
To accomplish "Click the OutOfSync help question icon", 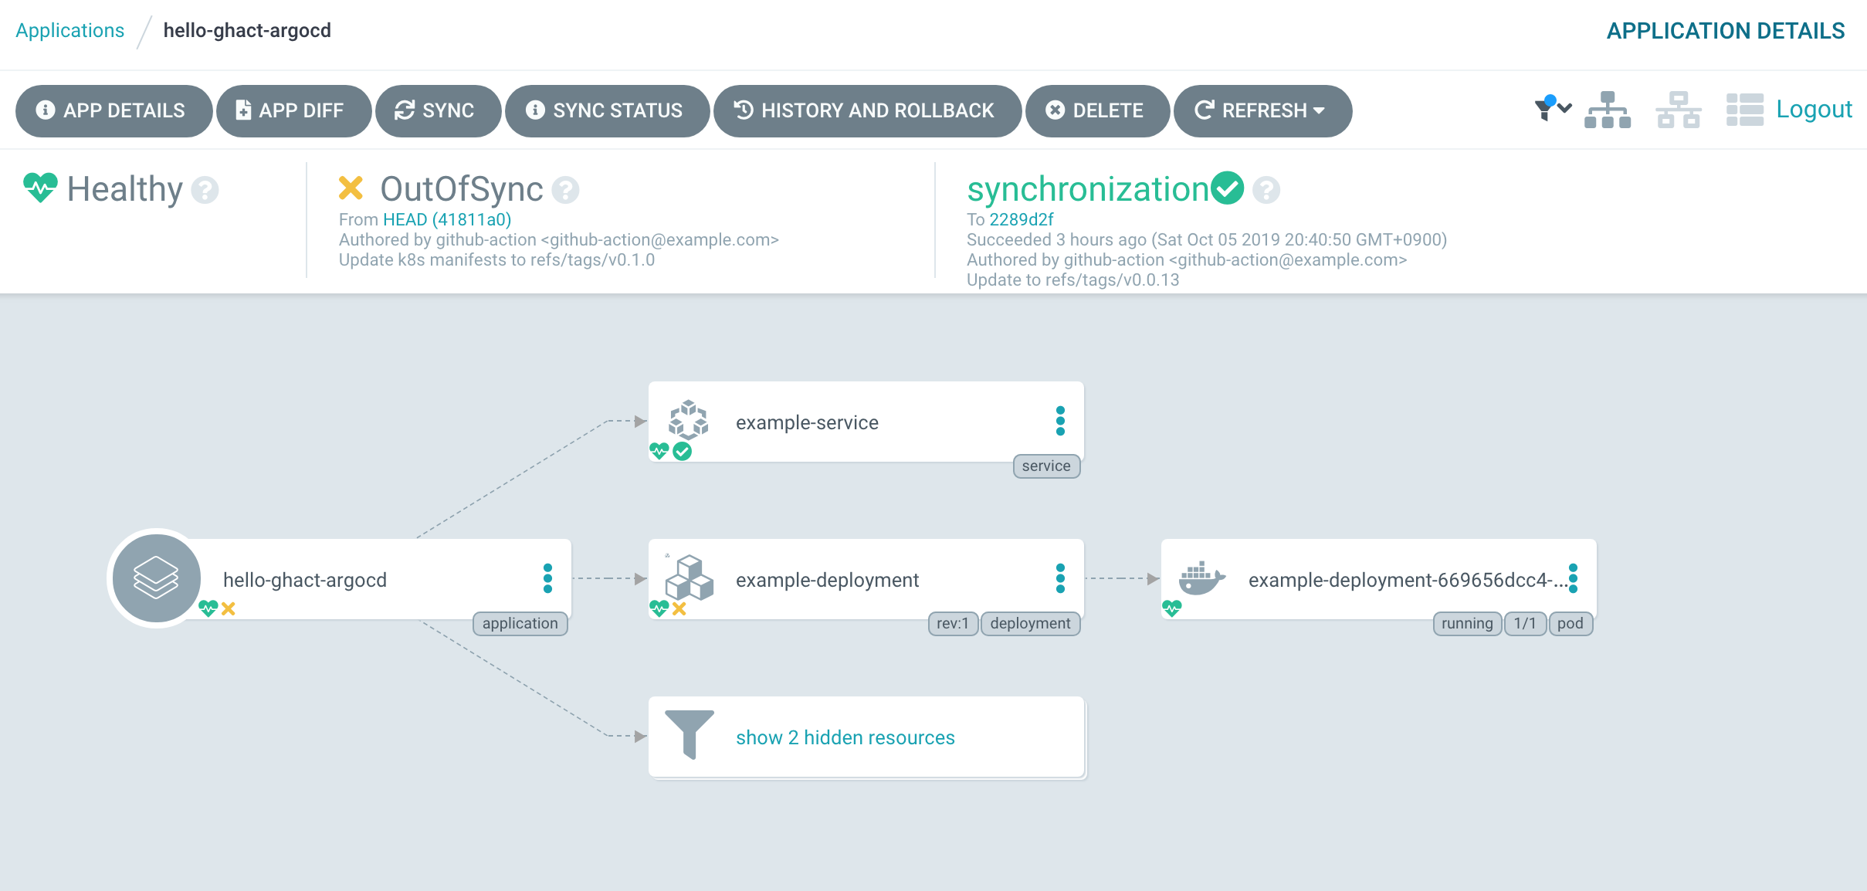I will click(566, 190).
